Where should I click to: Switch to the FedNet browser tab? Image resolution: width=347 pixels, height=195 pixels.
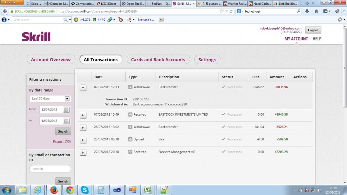click(159, 3)
